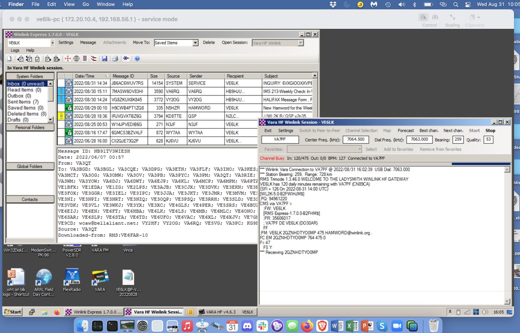Open Message menu in Winlink Express

click(88, 42)
